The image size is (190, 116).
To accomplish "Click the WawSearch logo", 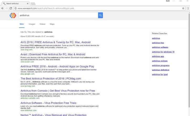I will point(13,15).
